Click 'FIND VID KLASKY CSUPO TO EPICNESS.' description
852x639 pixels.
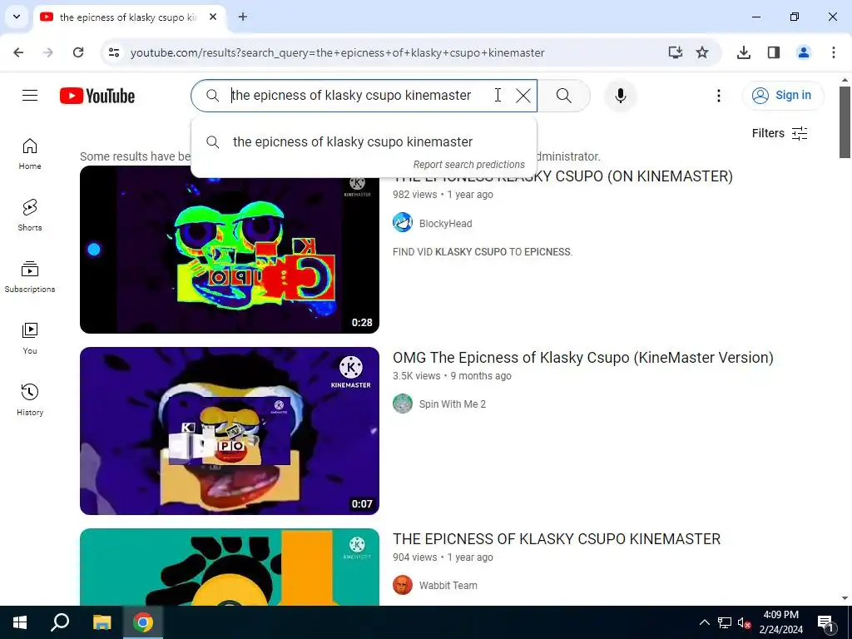pyautogui.click(x=483, y=252)
